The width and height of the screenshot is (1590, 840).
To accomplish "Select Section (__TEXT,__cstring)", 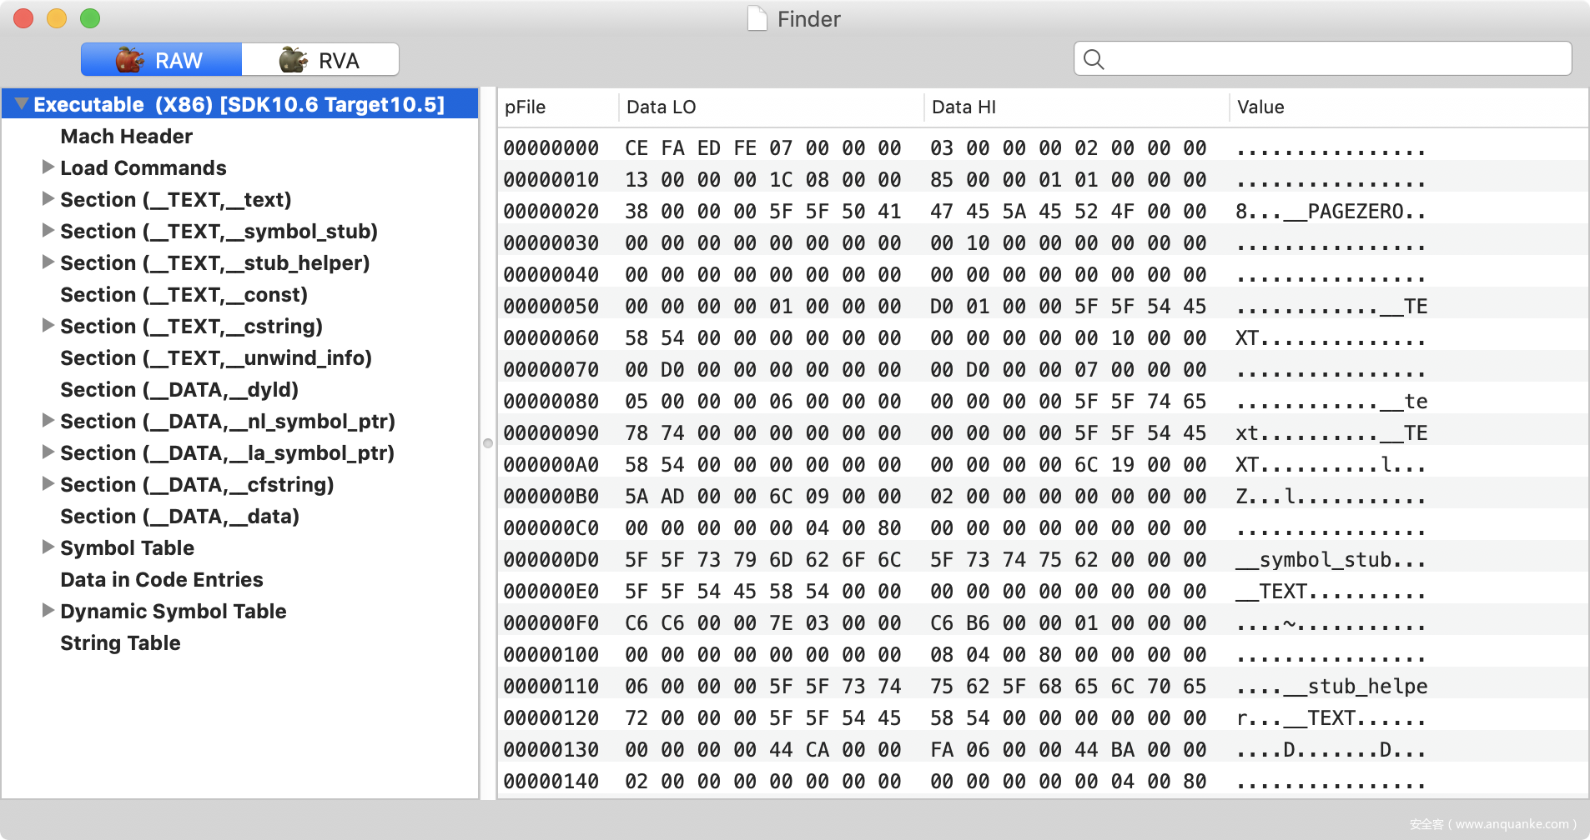I will point(191,326).
